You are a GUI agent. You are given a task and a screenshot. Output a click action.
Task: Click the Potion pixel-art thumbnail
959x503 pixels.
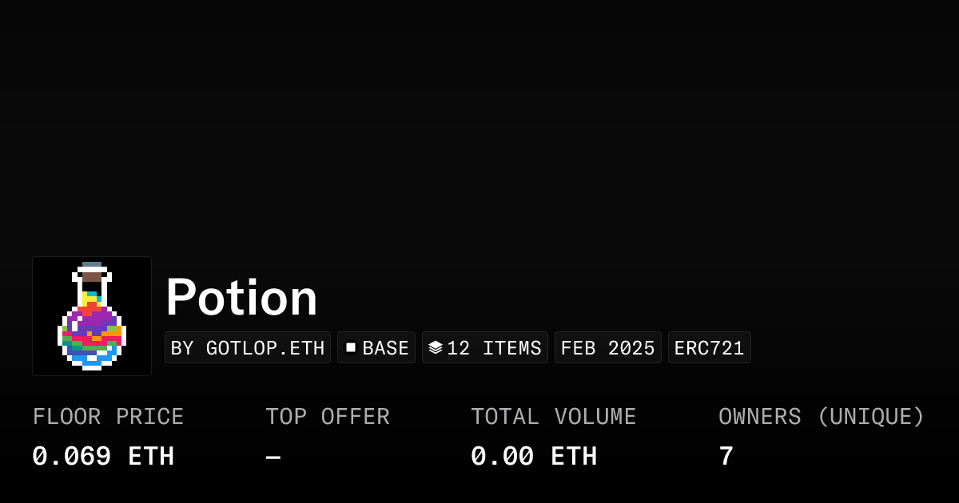pos(92,316)
